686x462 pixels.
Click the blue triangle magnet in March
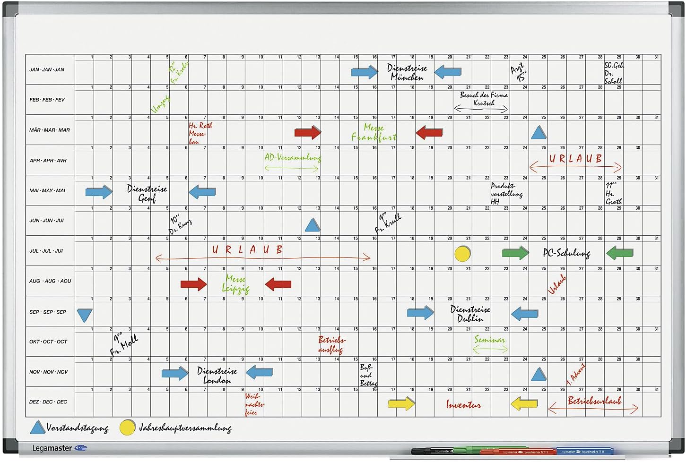coord(538,132)
